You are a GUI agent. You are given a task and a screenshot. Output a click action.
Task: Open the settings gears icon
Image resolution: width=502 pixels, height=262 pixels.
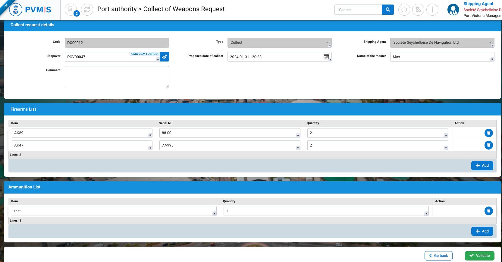[418, 10]
